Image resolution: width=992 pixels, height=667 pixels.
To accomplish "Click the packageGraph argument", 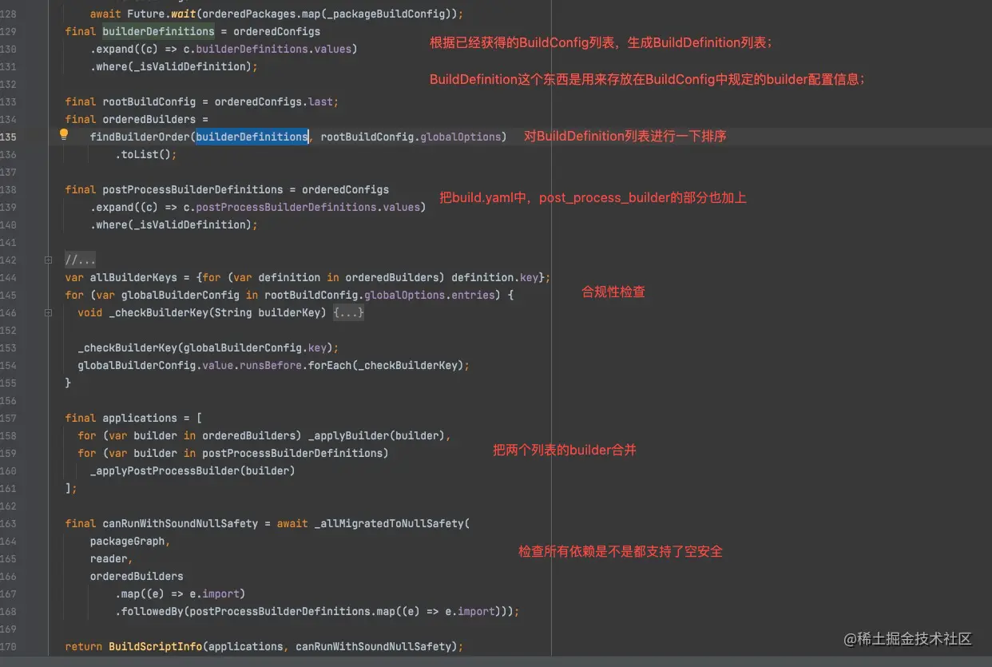I will pyautogui.click(x=127, y=541).
